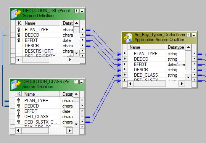Click the DEDUCTION_CLASS source definition table icon
206x143 pixels.
click(16, 84)
